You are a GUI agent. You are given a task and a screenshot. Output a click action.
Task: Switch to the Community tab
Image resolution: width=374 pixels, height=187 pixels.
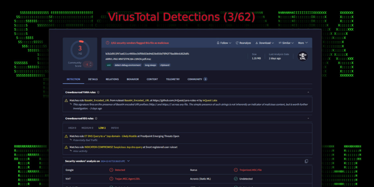(x=197, y=79)
